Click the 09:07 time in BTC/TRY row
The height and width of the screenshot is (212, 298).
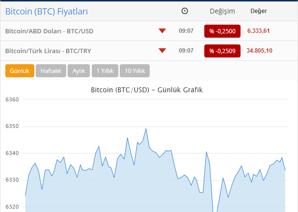click(186, 51)
